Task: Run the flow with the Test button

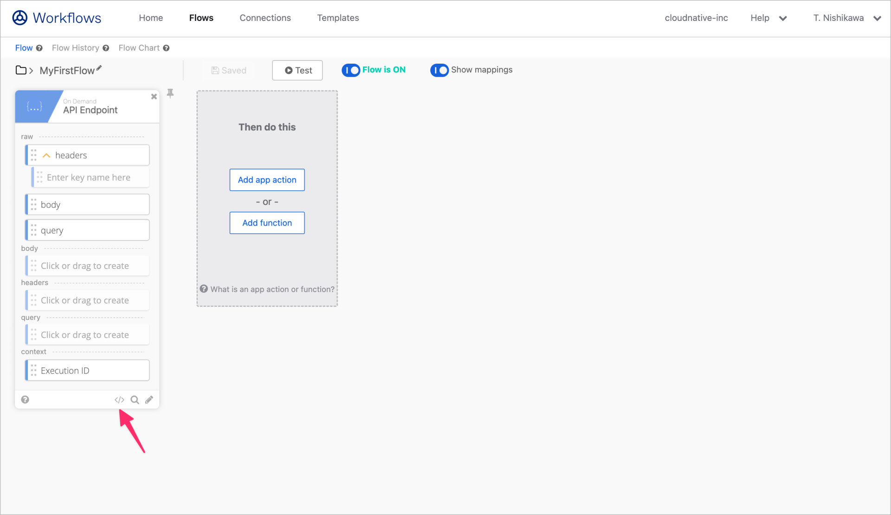Action: point(297,70)
